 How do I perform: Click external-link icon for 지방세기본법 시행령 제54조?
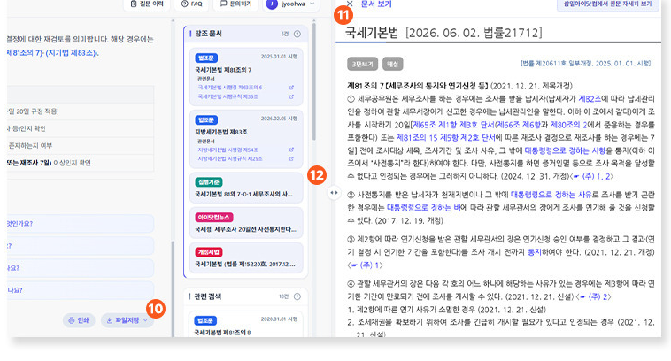coord(291,150)
